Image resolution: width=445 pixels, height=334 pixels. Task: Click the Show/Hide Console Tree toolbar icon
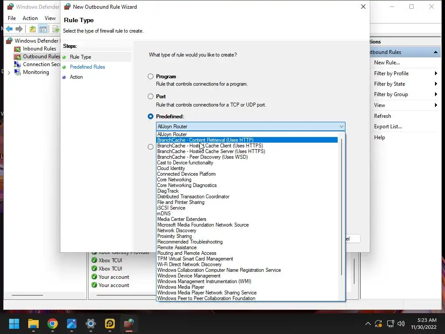(43, 29)
